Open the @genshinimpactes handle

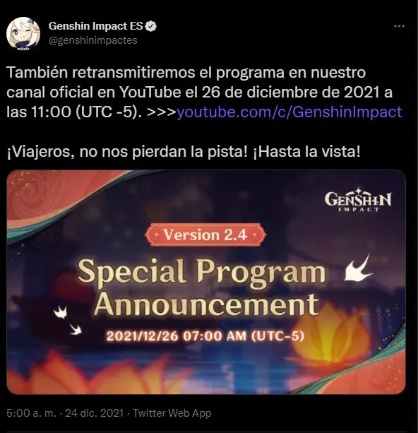[x=93, y=40]
